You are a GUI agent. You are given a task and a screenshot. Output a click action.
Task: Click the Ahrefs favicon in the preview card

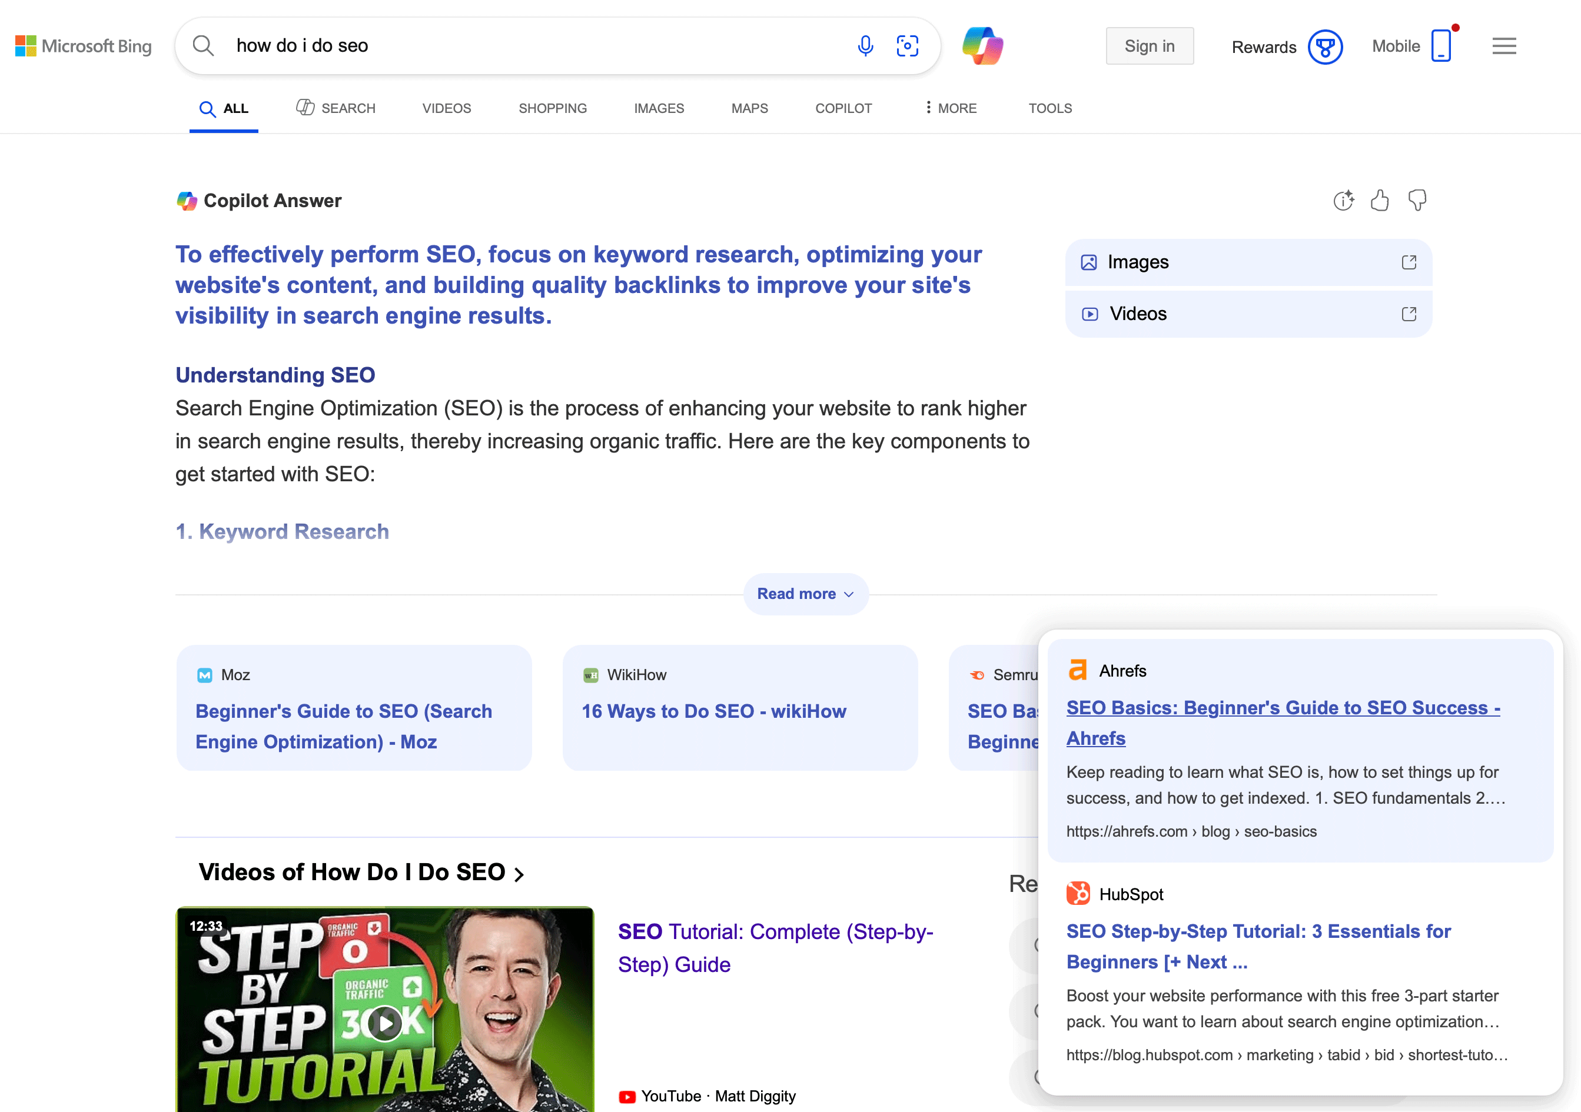click(1078, 669)
